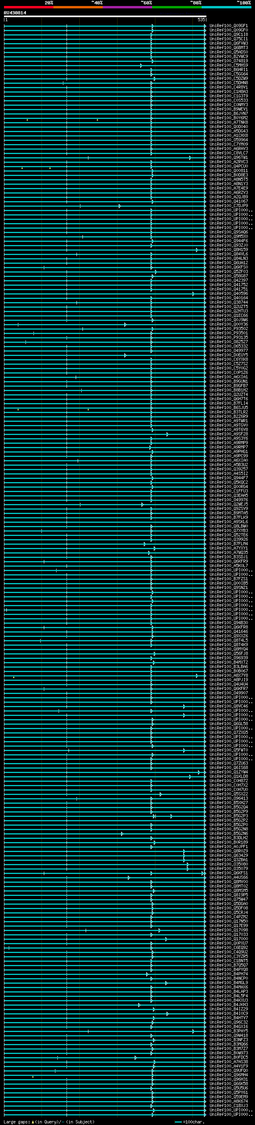
Task: Select hit label UniRef100_Q39926
Action: click(x=229, y=540)
